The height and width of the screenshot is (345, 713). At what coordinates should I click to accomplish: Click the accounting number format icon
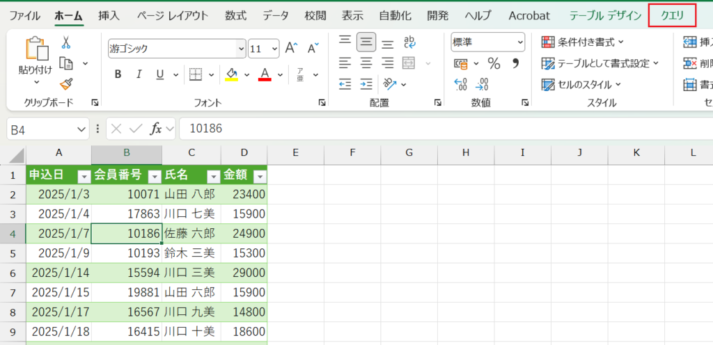(x=461, y=64)
